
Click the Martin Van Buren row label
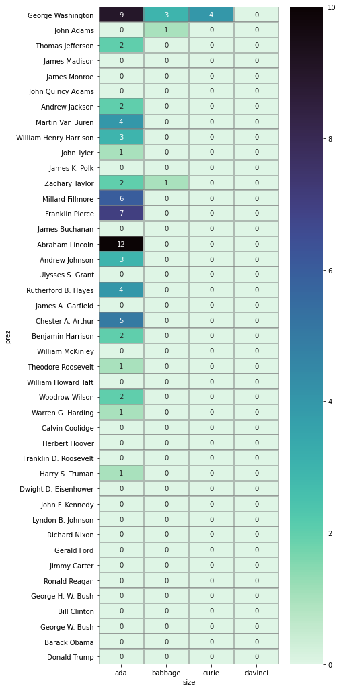coord(66,122)
